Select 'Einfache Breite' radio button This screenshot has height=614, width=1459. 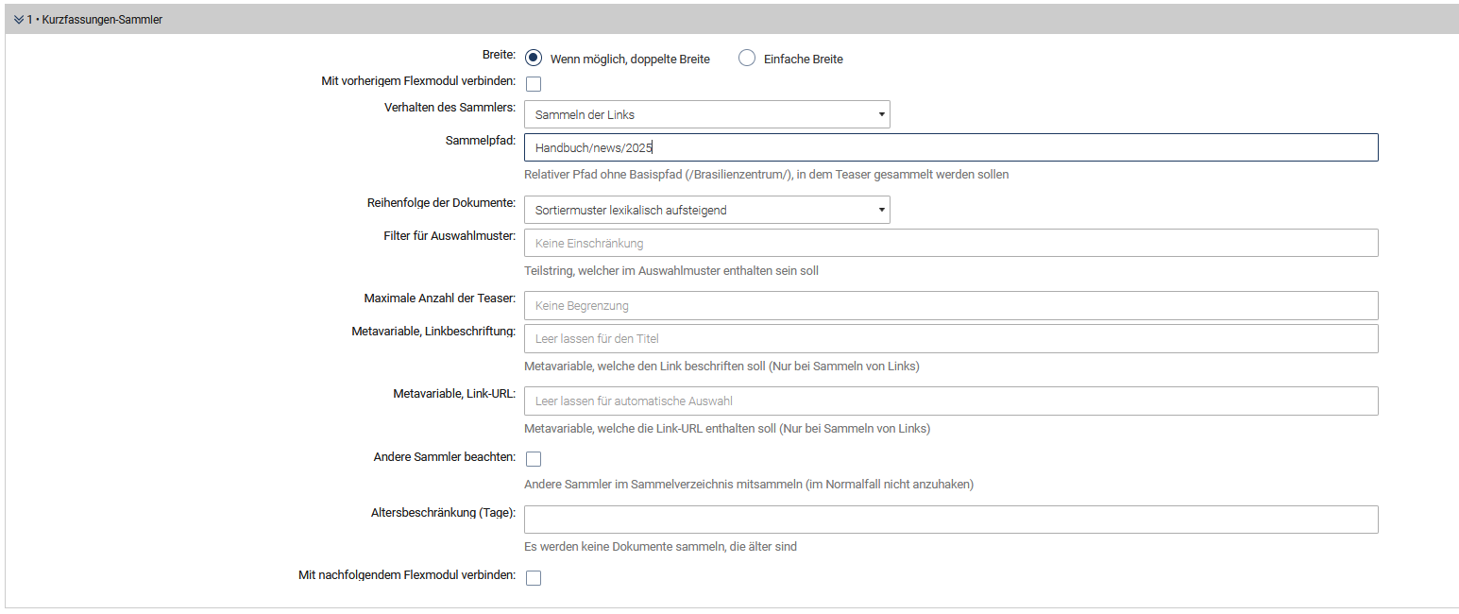pos(747,58)
